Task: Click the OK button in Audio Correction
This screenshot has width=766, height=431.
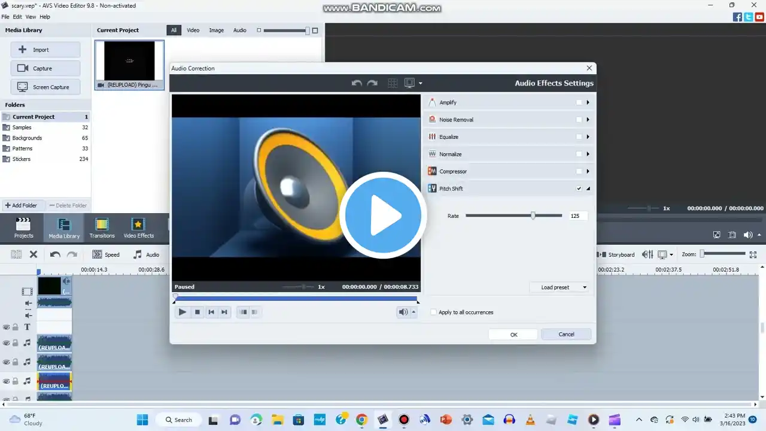Action: pyautogui.click(x=513, y=335)
